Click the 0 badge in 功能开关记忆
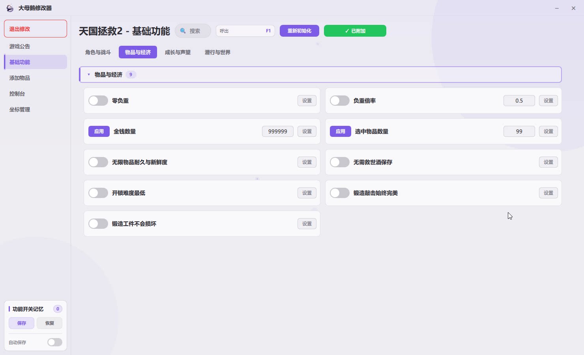The image size is (584, 355). 58,309
